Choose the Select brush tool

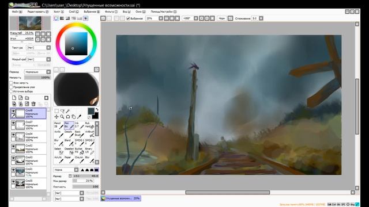pyautogui.click(x=59, y=151)
